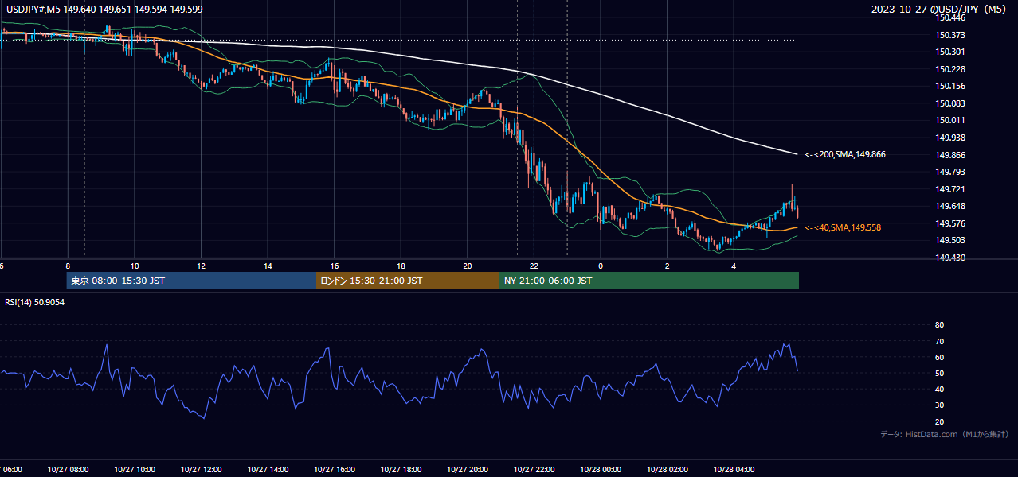Click price axis value 149.576
Viewport: 1018px width, 477px height.
point(949,223)
